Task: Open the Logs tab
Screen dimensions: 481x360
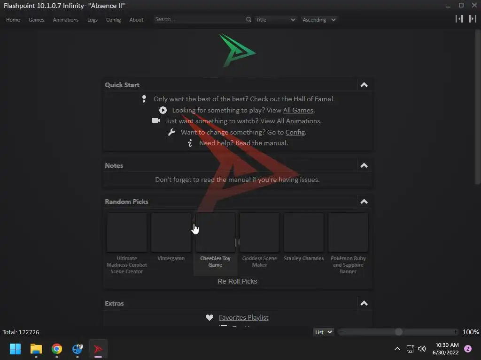Action: (x=93, y=20)
